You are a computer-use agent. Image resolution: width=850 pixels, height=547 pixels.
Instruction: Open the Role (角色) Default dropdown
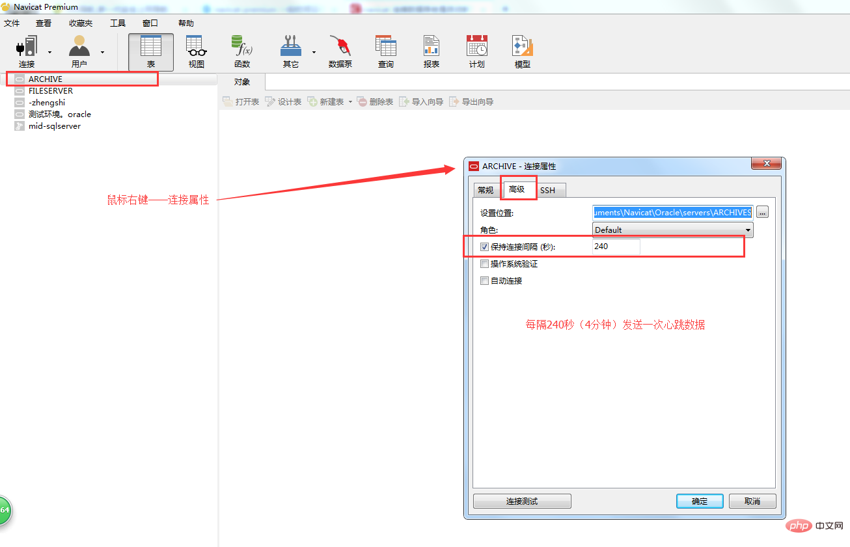[x=673, y=230]
